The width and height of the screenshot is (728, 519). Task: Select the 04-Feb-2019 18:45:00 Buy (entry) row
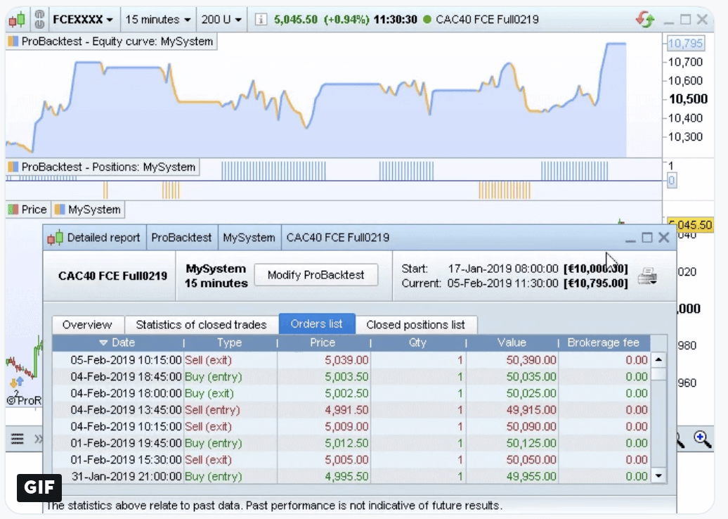pos(351,377)
